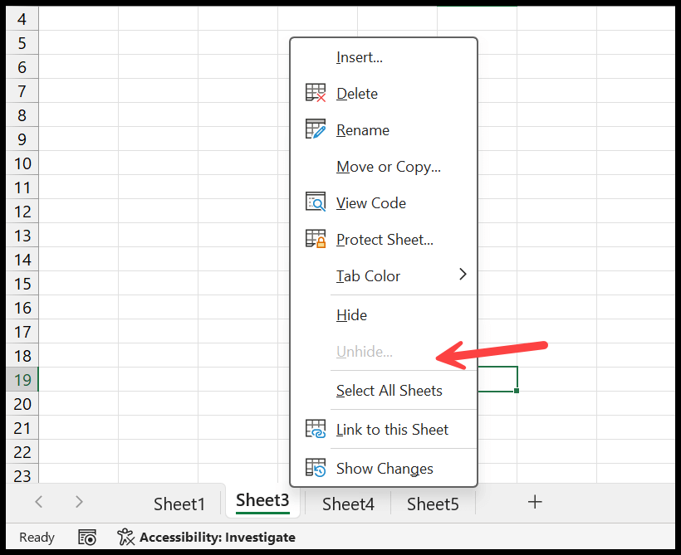Click the View Code magnifier icon
The image size is (681, 555).
click(316, 202)
